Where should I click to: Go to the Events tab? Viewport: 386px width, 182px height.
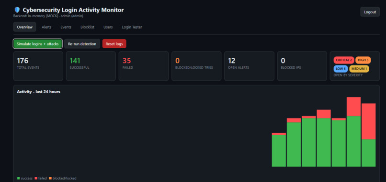coord(66,27)
